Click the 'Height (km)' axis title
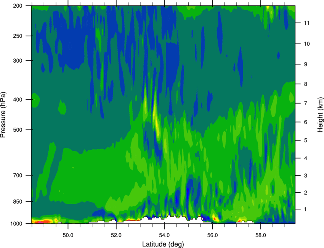 320,115
